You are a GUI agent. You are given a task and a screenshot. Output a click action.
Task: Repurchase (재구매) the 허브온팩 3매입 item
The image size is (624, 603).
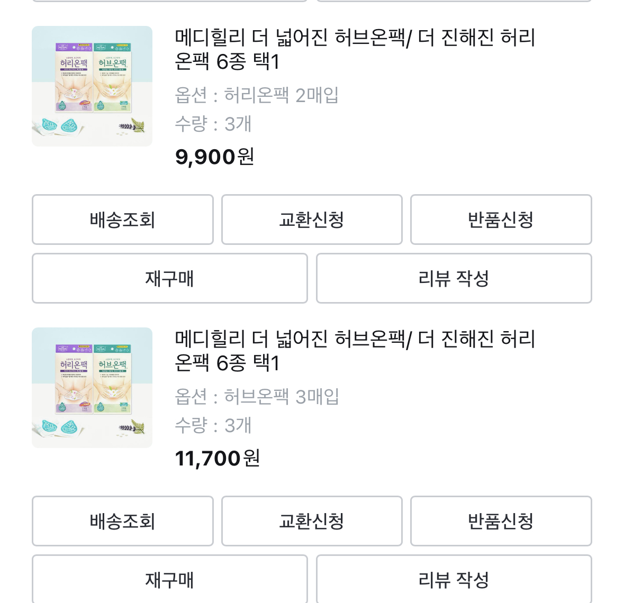tap(169, 580)
